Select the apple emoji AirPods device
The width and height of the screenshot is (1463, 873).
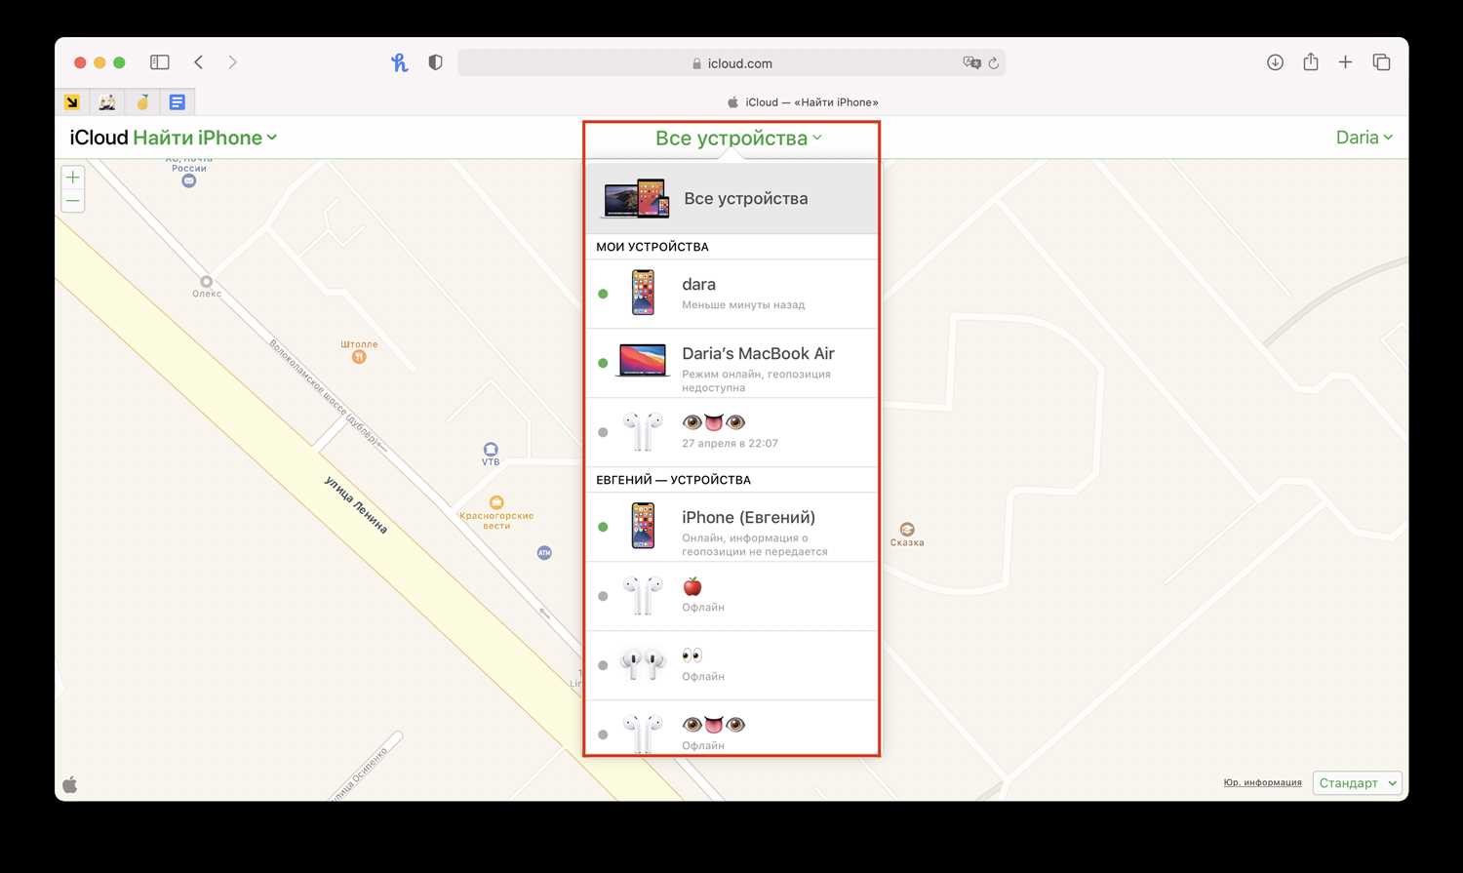click(x=731, y=596)
